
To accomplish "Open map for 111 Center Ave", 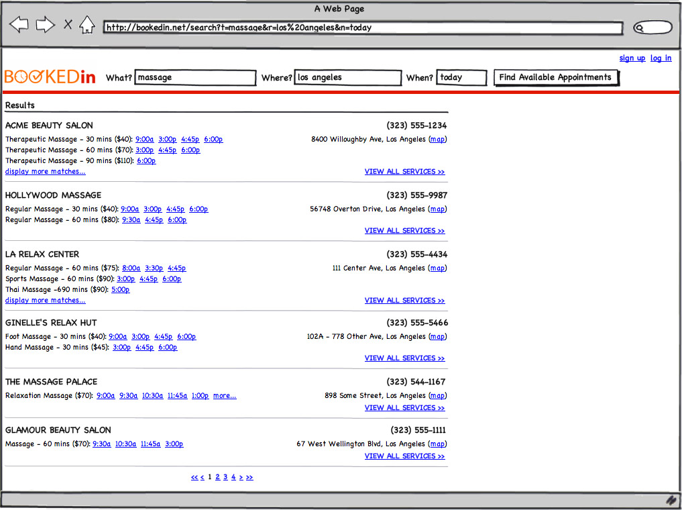I will tap(437, 268).
